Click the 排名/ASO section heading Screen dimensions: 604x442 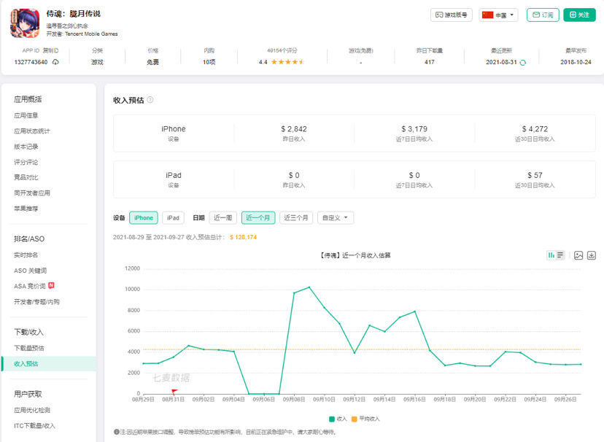click(x=29, y=239)
